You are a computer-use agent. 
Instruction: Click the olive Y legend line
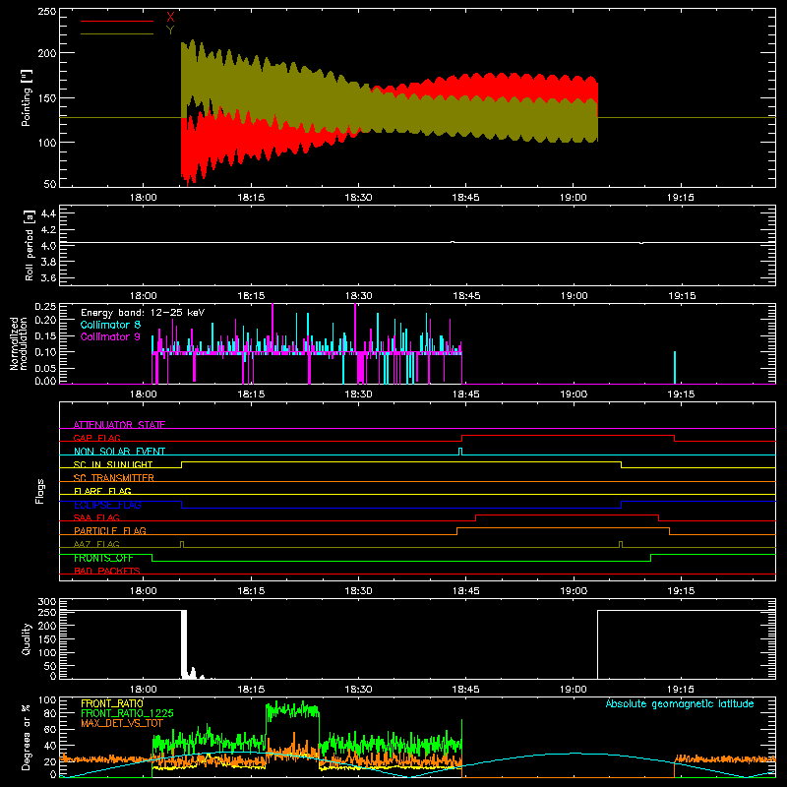(117, 33)
